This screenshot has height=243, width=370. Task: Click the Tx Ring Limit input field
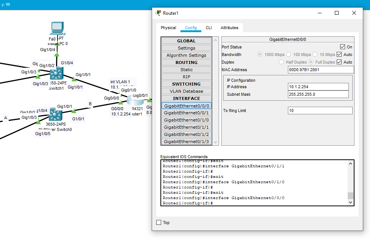(320, 111)
